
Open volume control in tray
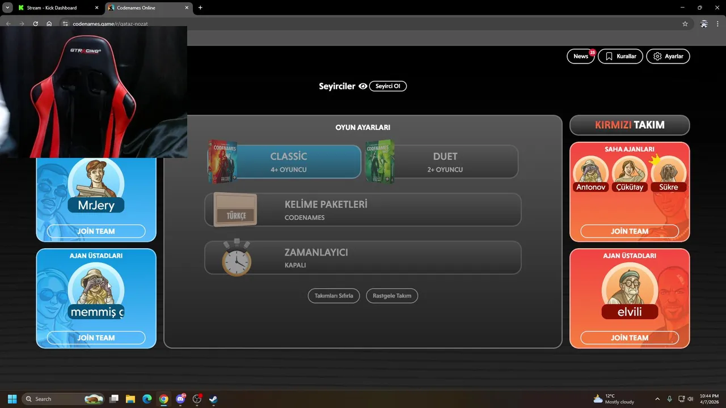coord(690,399)
